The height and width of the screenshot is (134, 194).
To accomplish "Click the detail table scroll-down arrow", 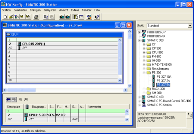I will (x=127, y=120).
